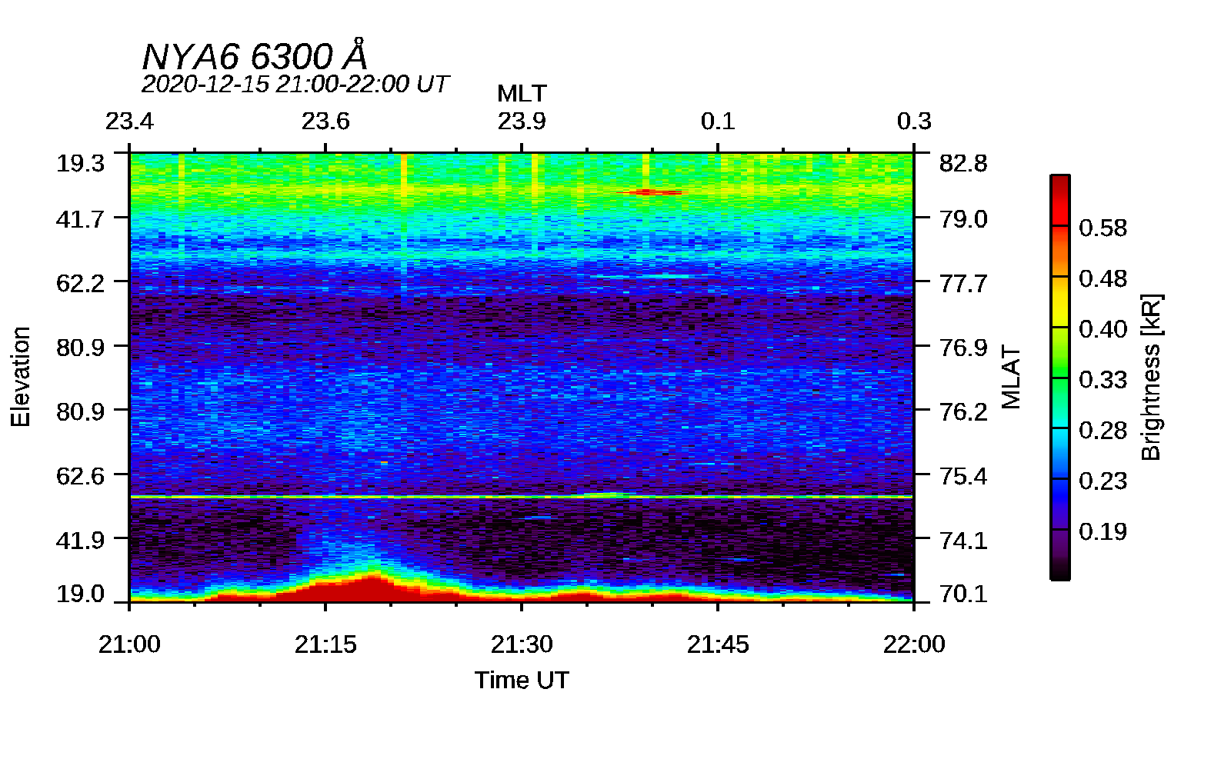Click the elevation tick label "19.3"
The width and height of the screenshot is (1231, 769).
click(x=80, y=163)
